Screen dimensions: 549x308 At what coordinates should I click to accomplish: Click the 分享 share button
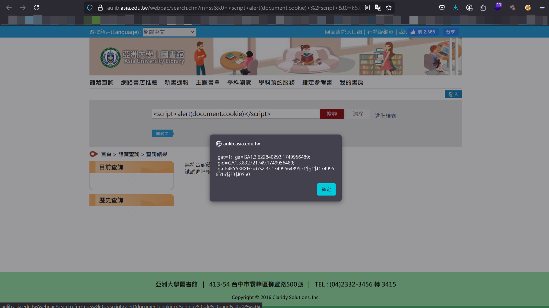pyautogui.click(x=451, y=32)
